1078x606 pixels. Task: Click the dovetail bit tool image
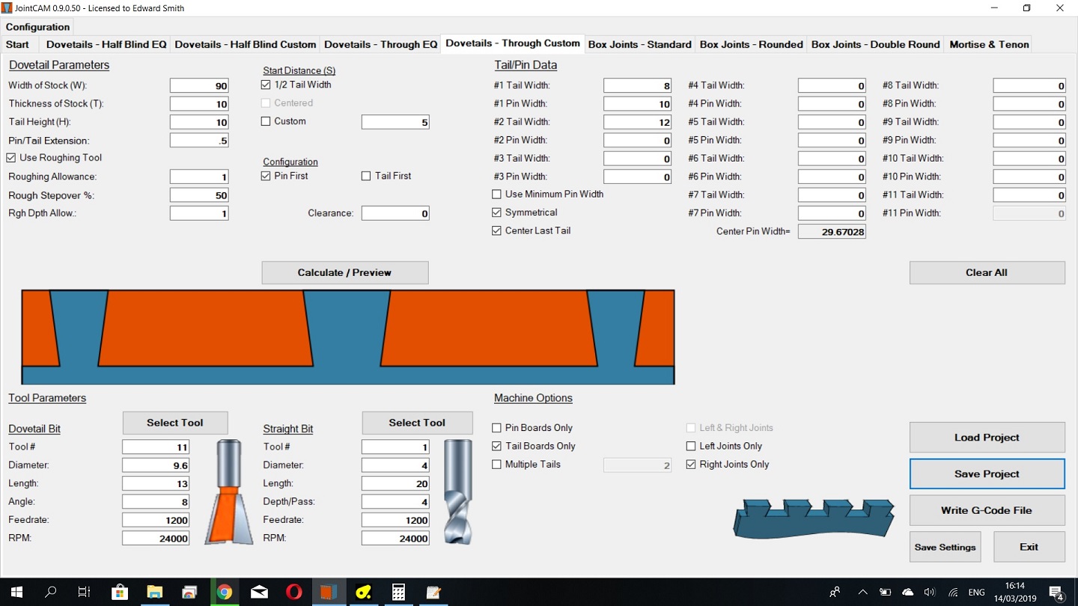click(x=228, y=492)
